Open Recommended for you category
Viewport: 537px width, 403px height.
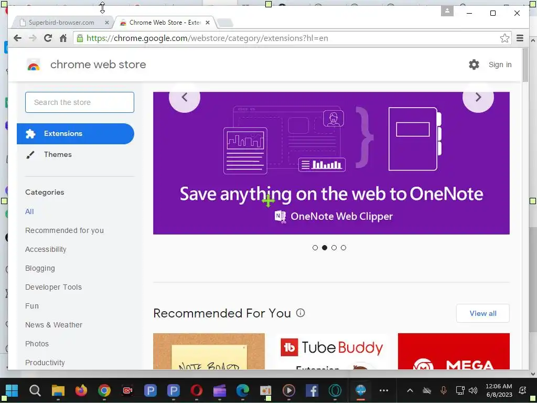coord(65,230)
